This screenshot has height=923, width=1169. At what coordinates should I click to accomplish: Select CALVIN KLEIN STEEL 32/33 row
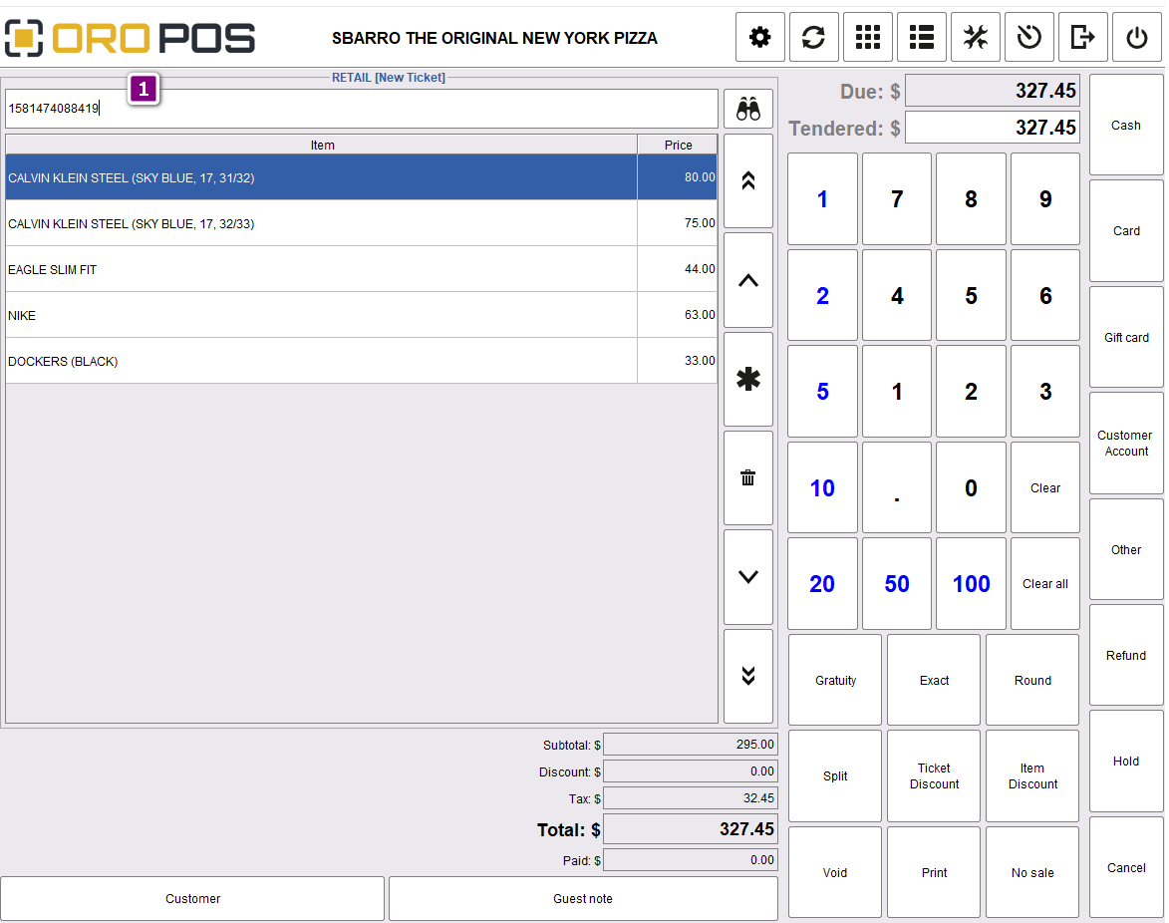point(361,223)
